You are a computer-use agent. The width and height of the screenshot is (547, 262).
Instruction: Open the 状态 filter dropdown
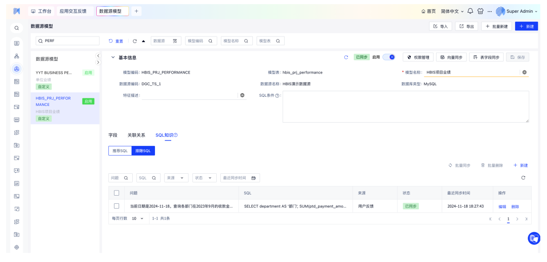point(204,178)
